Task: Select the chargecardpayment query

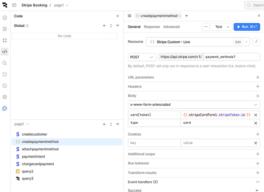Action: point(38,164)
